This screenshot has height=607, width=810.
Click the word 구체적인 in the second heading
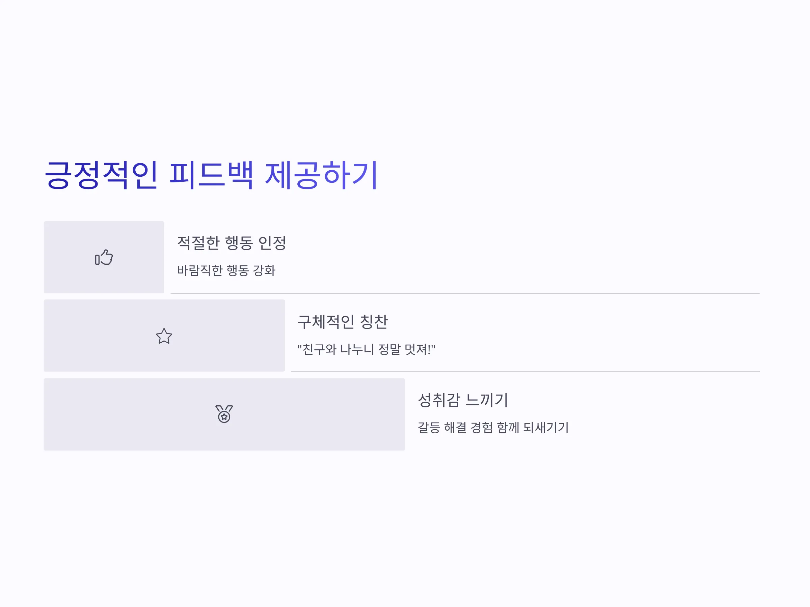[326, 322]
